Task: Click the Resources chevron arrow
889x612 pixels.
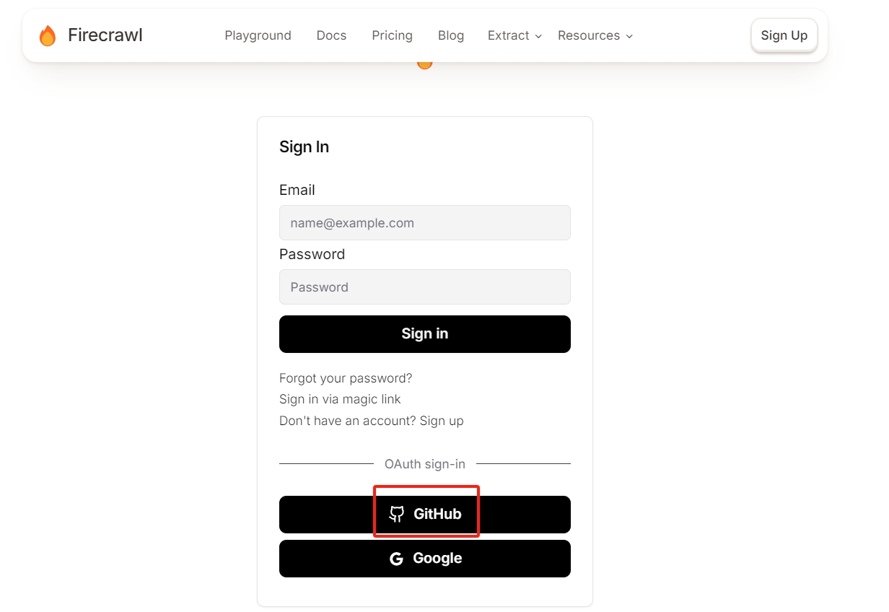Action: (x=629, y=36)
